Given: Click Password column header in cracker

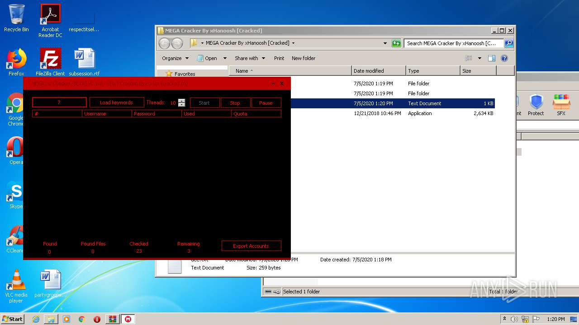Looking at the screenshot, I should coord(157,114).
